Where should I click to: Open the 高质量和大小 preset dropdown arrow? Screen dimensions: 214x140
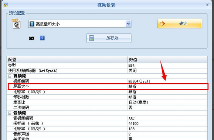click(x=128, y=24)
